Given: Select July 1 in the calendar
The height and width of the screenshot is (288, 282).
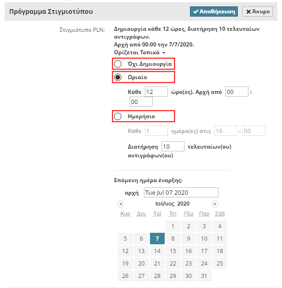Looking at the screenshot, I should 173,226.
